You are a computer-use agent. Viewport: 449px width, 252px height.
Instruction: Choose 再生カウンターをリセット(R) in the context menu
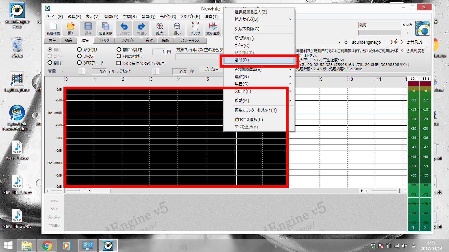pos(259,110)
